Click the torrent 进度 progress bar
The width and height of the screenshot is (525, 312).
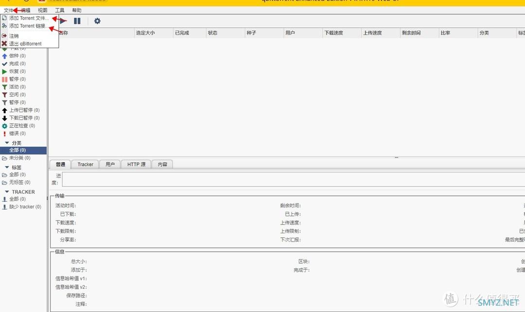tap(294, 179)
